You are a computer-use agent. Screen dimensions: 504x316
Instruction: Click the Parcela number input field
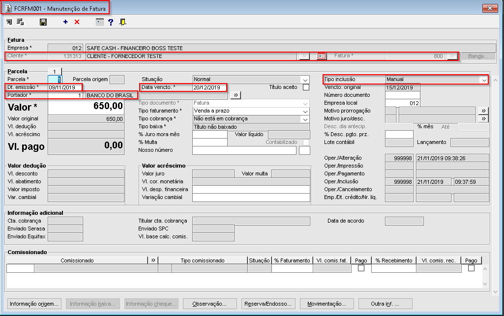click(55, 79)
